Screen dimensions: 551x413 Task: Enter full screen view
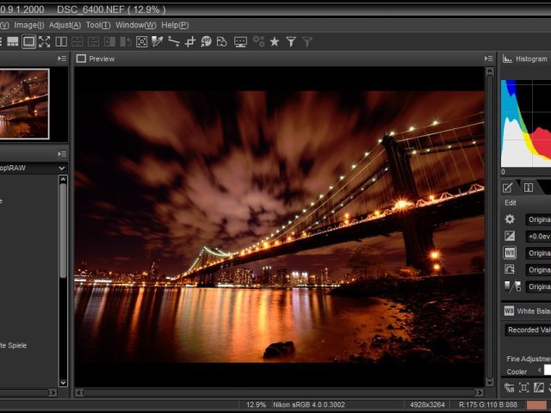[44, 42]
